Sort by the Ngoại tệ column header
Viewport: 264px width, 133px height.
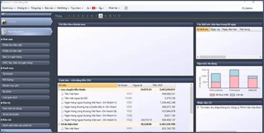(142, 85)
